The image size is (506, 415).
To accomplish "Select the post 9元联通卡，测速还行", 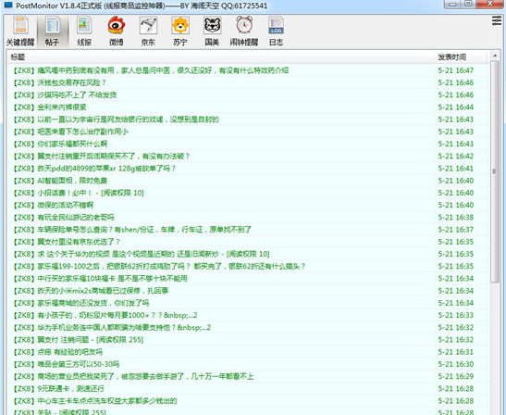I will coord(58,389).
